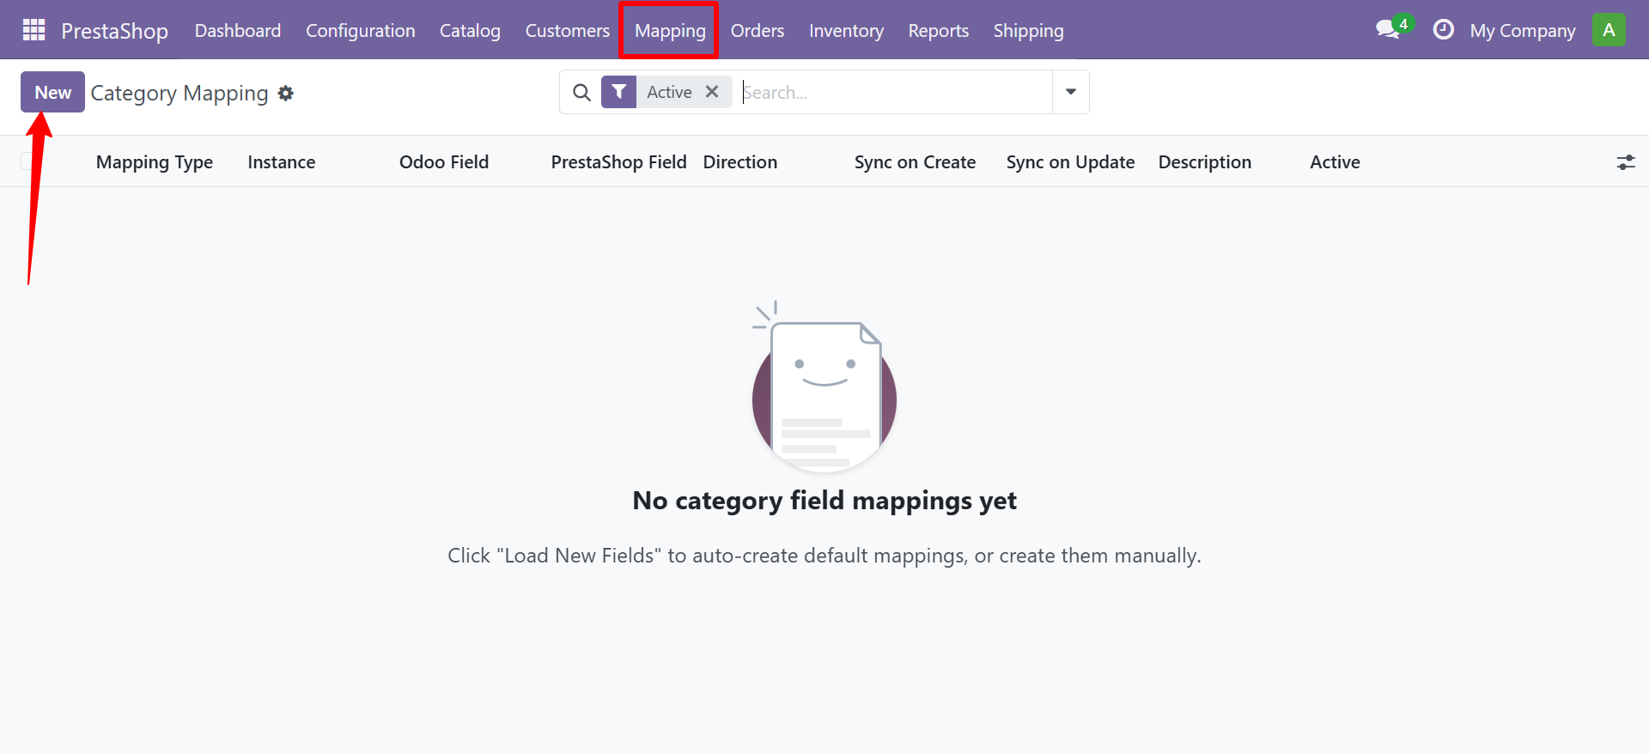This screenshot has width=1649, height=754.
Task: Open the apps grid menu
Action: pyautogui.click(x=33, y=29)
